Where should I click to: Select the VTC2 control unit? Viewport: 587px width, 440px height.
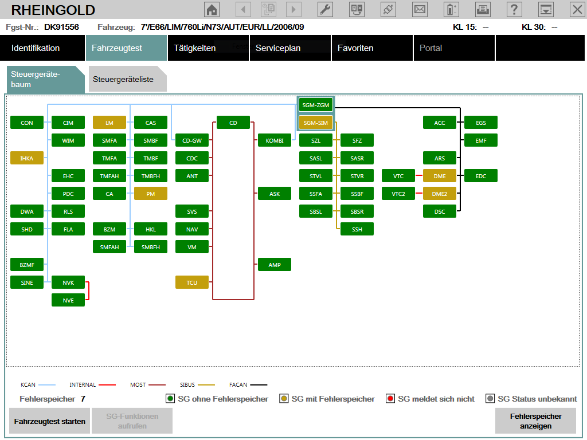tap(398, 194)
